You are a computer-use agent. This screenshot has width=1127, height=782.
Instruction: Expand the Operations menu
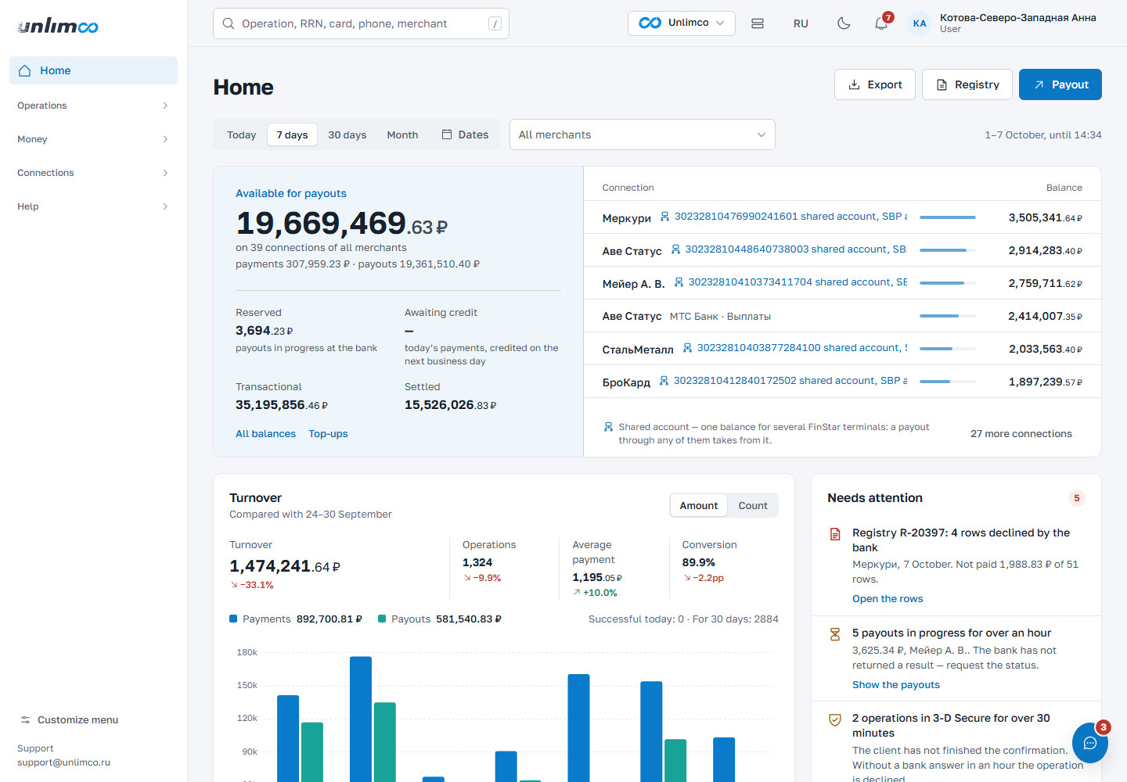(x=93, y=106)
